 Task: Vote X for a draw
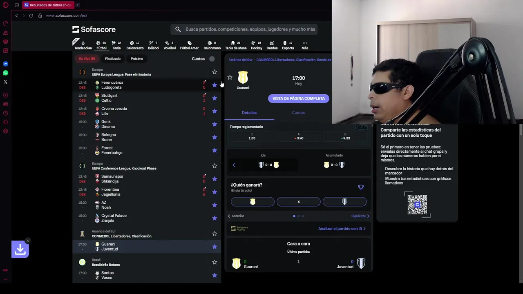pos(299,202)
